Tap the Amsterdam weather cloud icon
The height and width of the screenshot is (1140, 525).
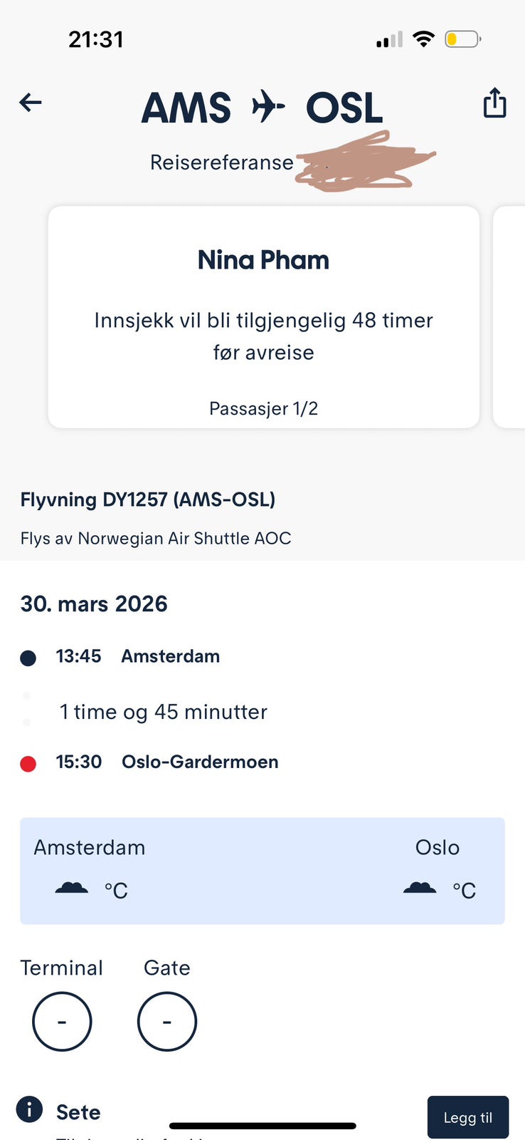tap(72, 888)
